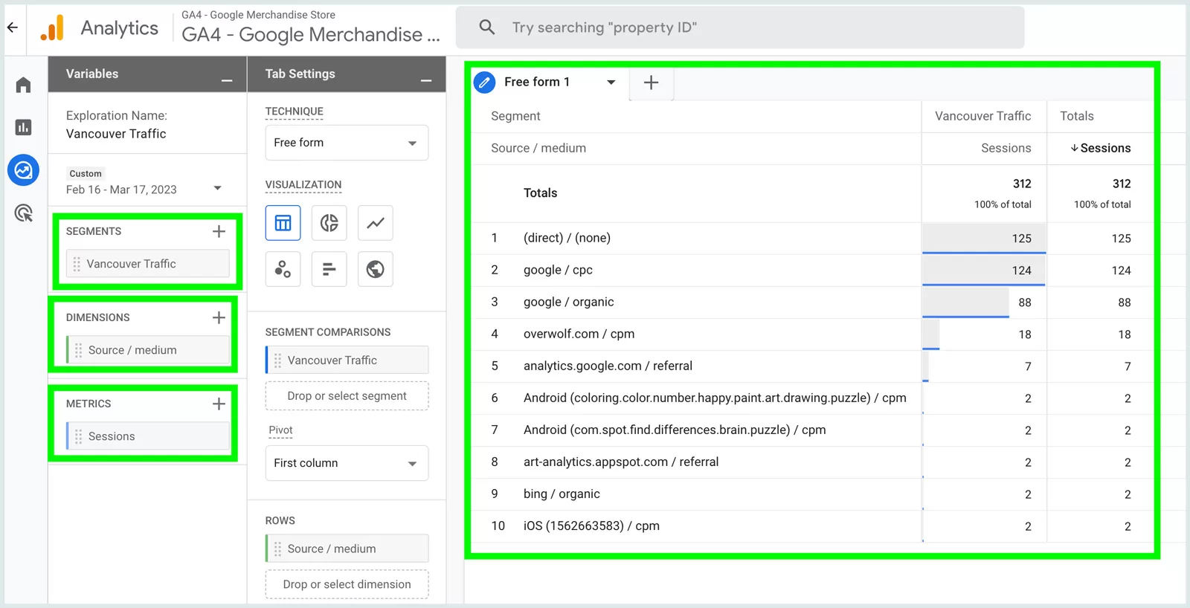Grab the Sessions metric drag handle
The image size is (1190, 608).
tap(79, 436)
